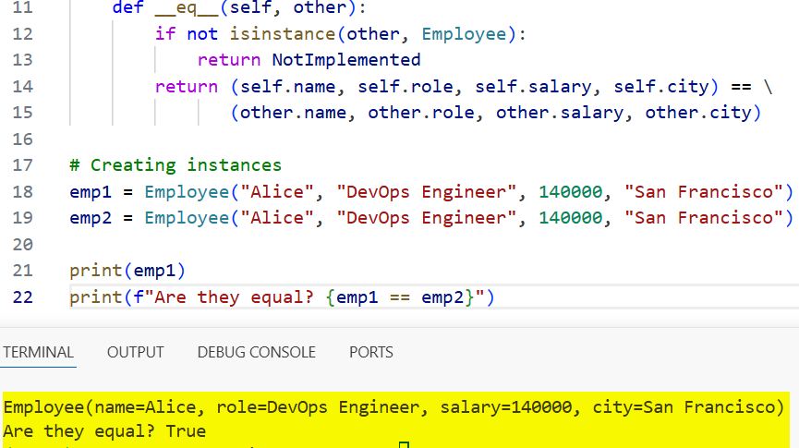Click "emp2" variable on line 19
The image size is (799, 448).
coord(91,218)
